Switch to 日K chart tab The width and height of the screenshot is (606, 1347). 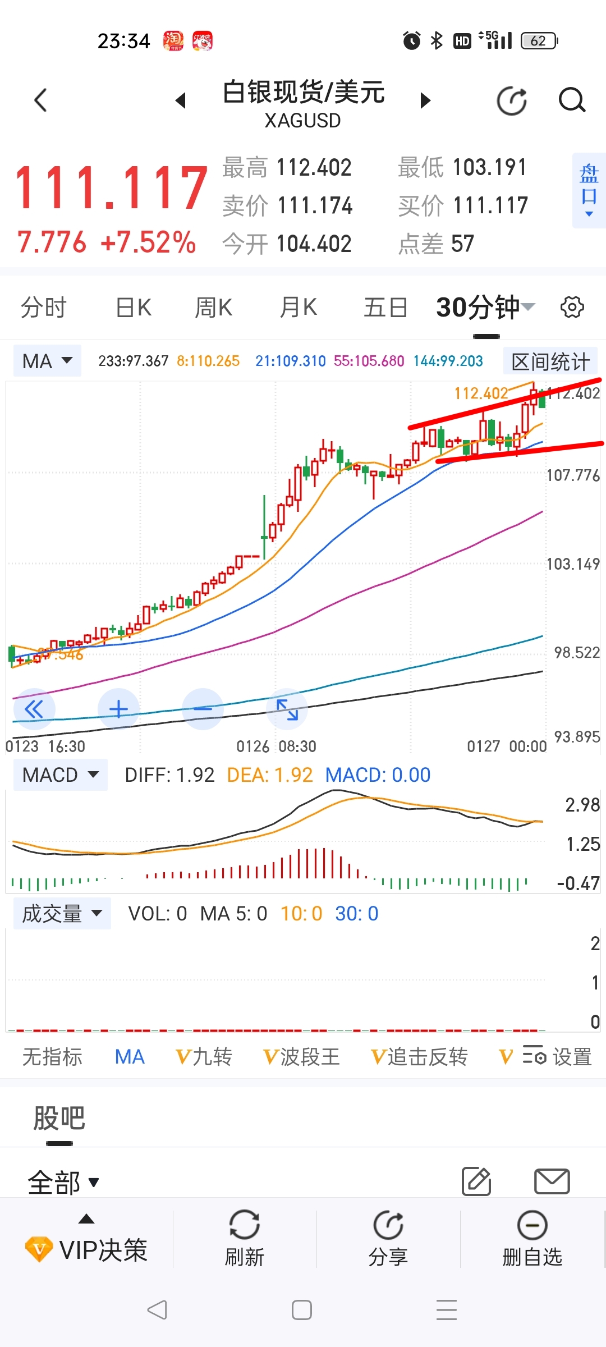coord(134,308)
